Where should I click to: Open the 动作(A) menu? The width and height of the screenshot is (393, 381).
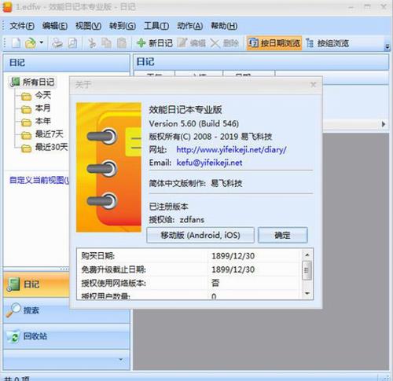[189, 26]
